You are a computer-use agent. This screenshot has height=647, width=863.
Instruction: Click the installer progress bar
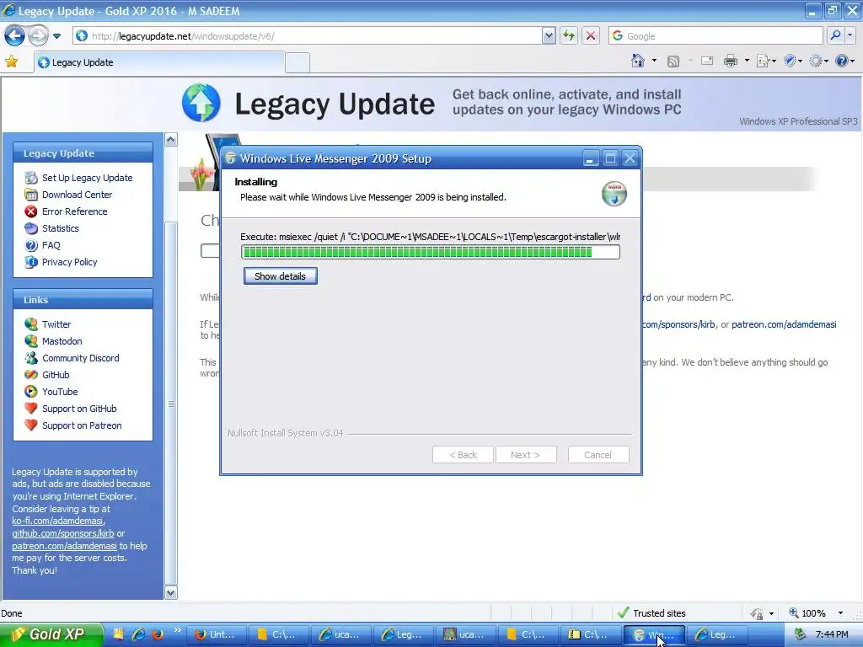point(431,253)
